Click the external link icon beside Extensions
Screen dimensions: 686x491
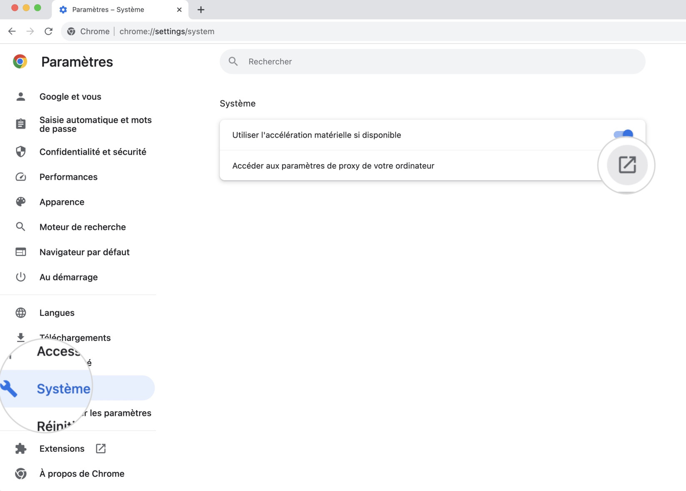(101, 448)
